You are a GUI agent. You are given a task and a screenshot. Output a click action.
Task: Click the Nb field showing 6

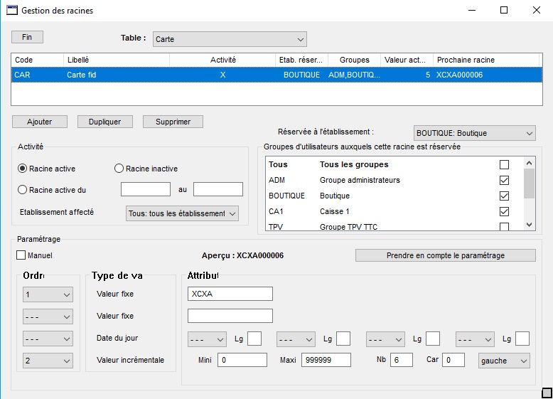coord(402,360)
